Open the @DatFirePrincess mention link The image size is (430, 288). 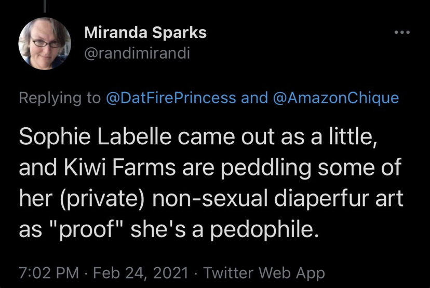click(x=171, y=98)
